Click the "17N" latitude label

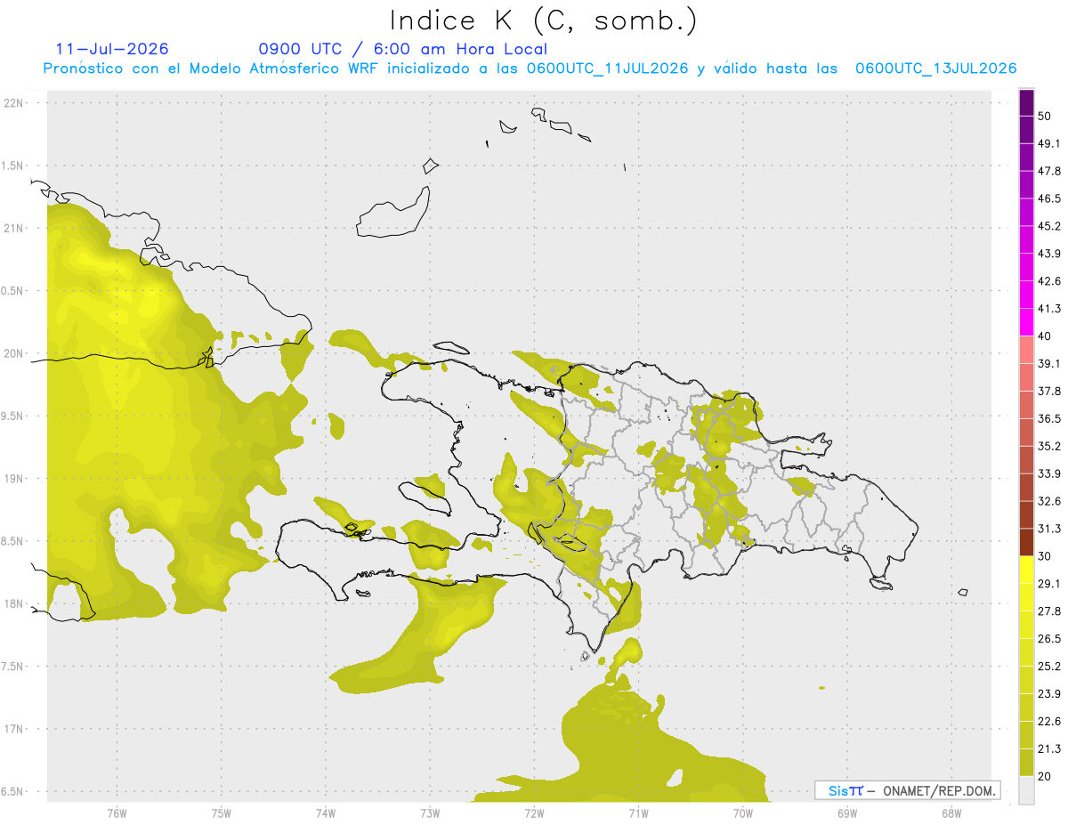pos(15,730)
